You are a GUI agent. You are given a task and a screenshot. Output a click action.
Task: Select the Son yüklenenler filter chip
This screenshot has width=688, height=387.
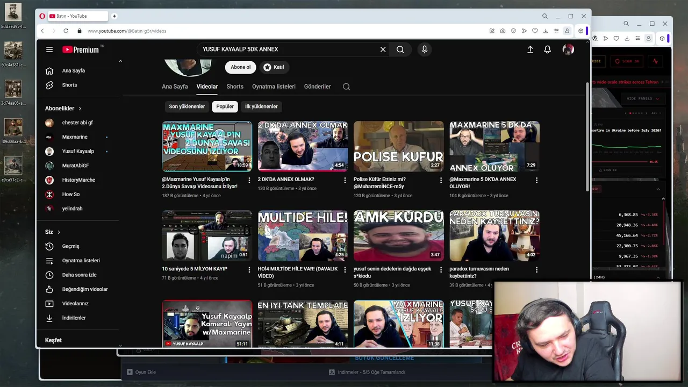[187, 106]
